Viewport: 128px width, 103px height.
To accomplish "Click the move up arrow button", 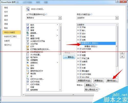I will 122,53.
